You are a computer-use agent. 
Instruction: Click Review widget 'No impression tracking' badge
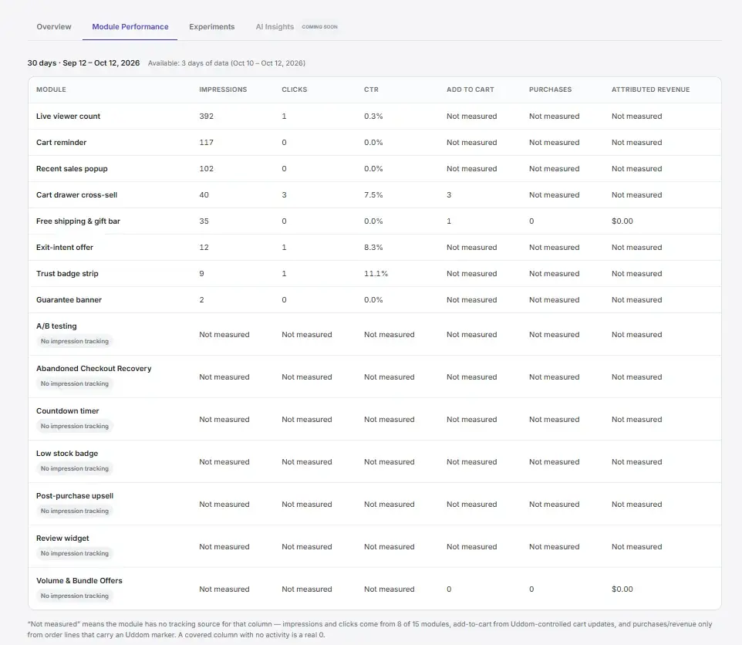point(74,553)
